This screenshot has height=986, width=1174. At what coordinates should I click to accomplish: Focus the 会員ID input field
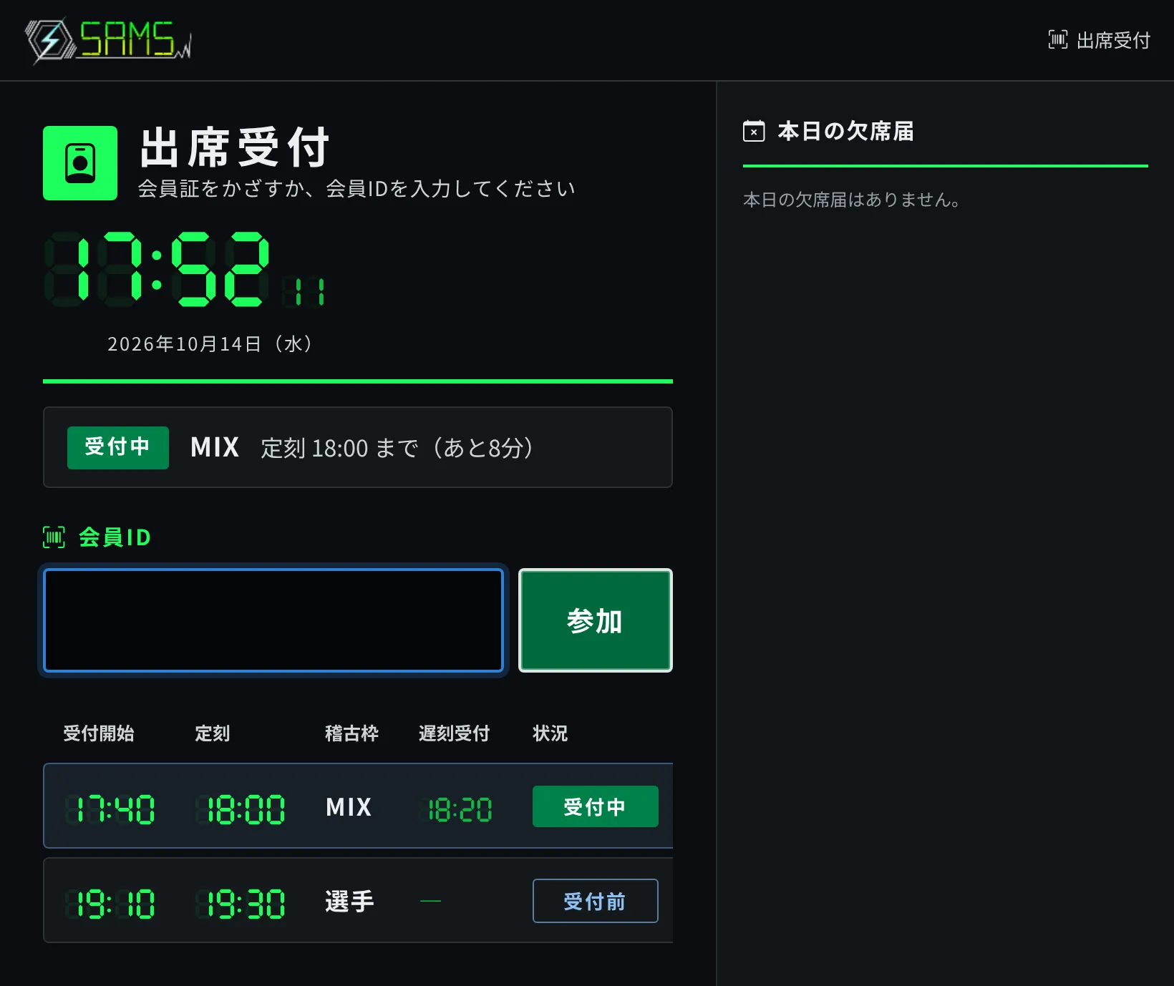click(273, 620)
